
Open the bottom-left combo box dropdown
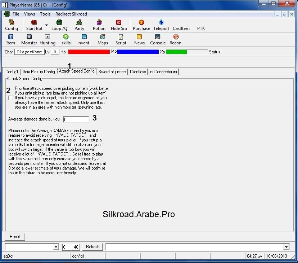(x=56, y=247)
